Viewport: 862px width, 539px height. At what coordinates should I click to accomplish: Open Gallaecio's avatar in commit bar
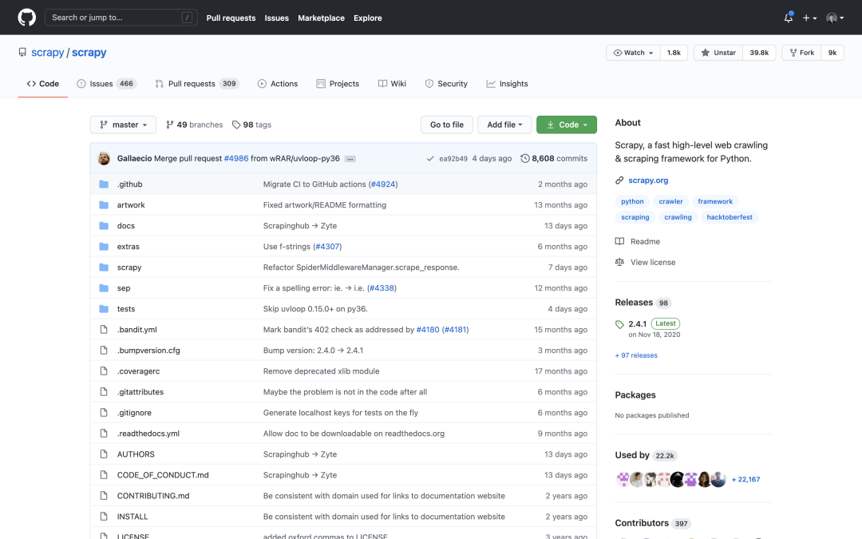(104, 158)
